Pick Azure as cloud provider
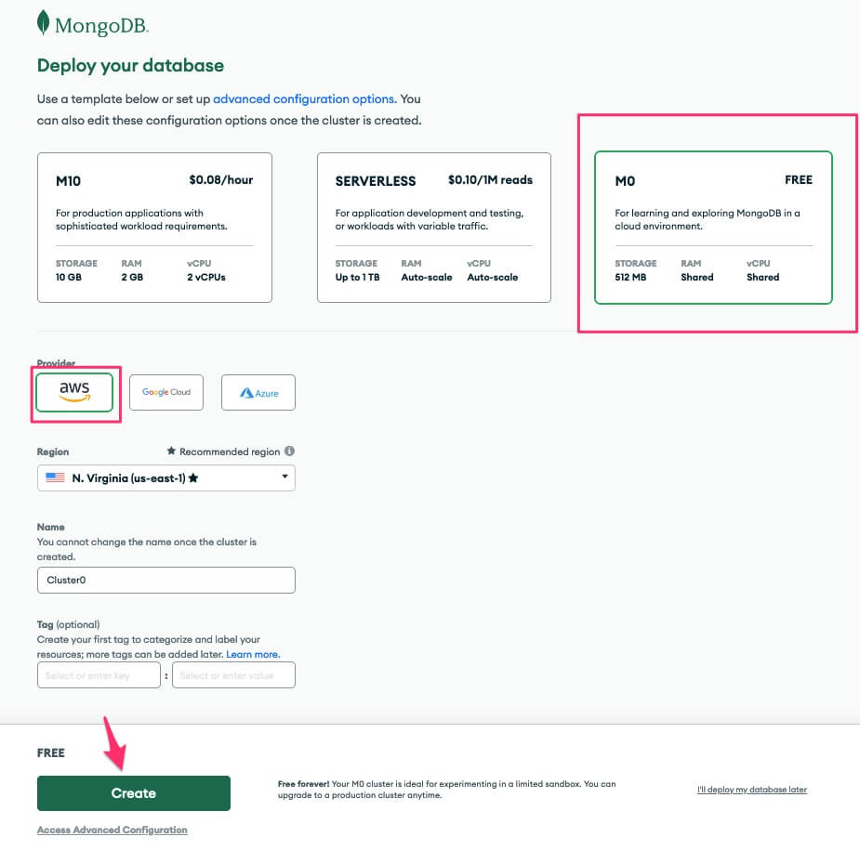The width and height of the screenshot is (860, 850). [258, 393]
